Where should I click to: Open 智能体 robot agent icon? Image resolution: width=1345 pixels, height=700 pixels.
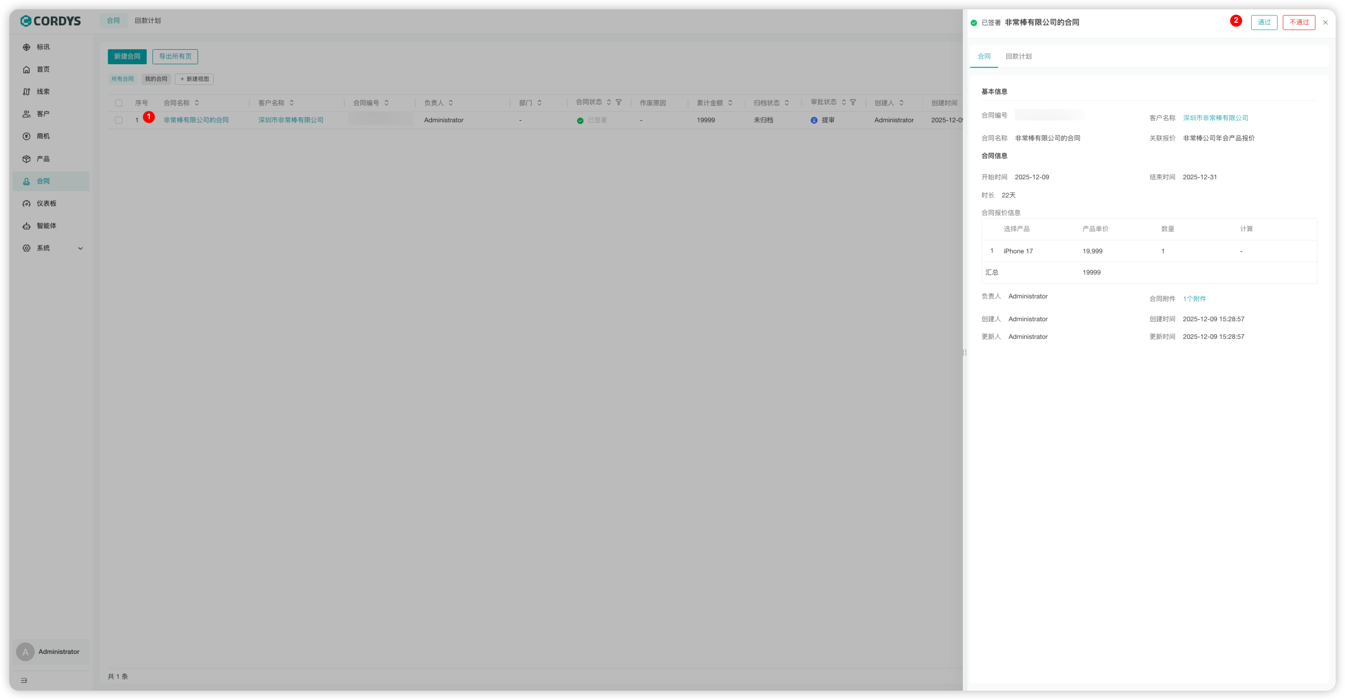coord(26,226)
